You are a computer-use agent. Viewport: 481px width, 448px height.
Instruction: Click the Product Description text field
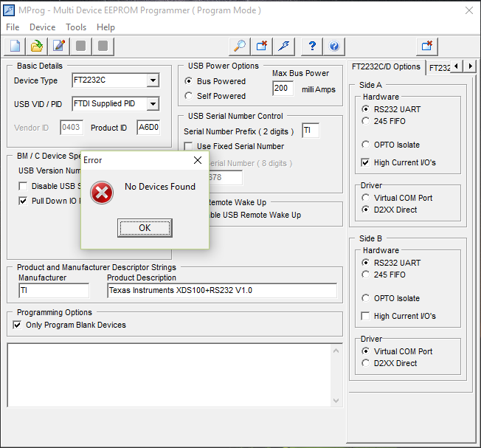point(222,290)
